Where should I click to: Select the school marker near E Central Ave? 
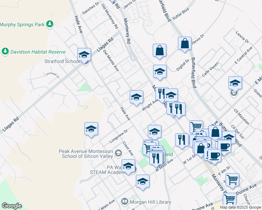[x=235, y=84]
